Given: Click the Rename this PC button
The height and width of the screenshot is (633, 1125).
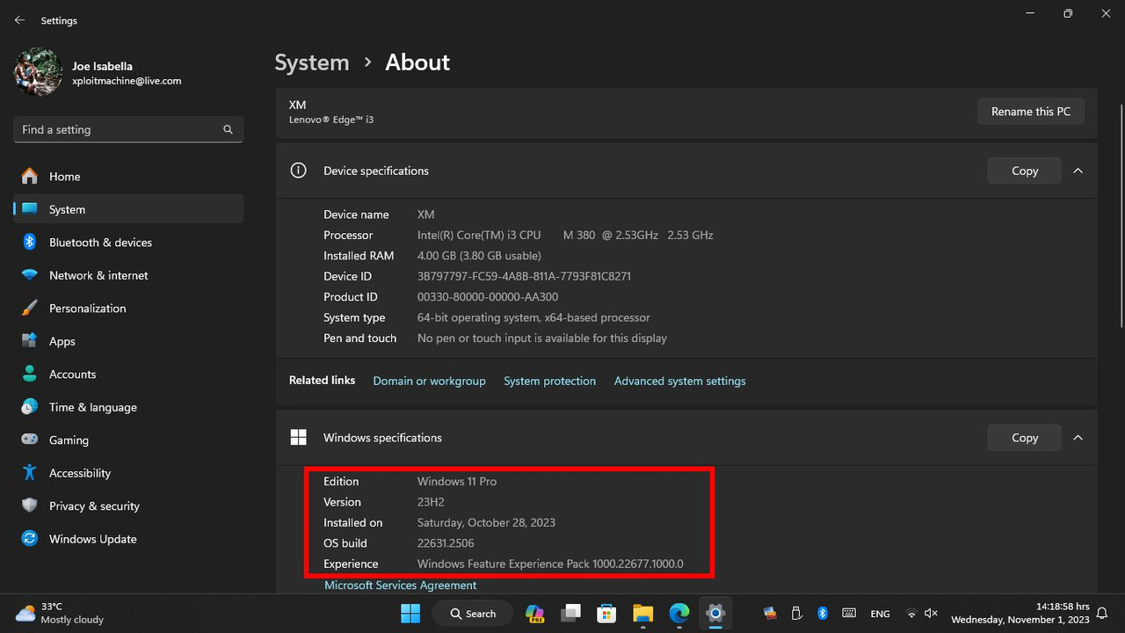Looking at the screenshot, I should coord(1031,112).
